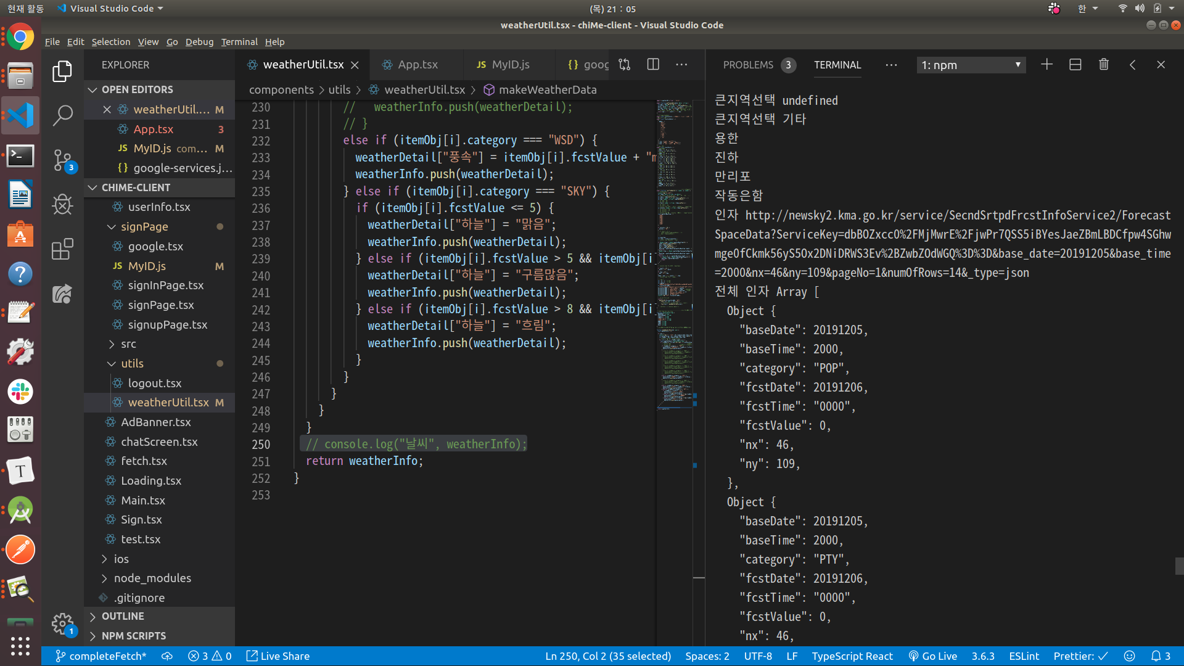Viewport: 1184px width, 666px height.
Task: Open Source Control view with badge
Action: click(x=62, y=160)
